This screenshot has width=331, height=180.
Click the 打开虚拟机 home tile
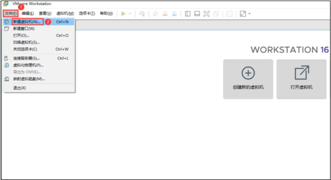click(x=301, y=79)
